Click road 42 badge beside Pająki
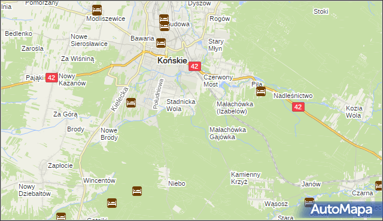This screenshot has width=383, height=221. [x=51, y=78]
